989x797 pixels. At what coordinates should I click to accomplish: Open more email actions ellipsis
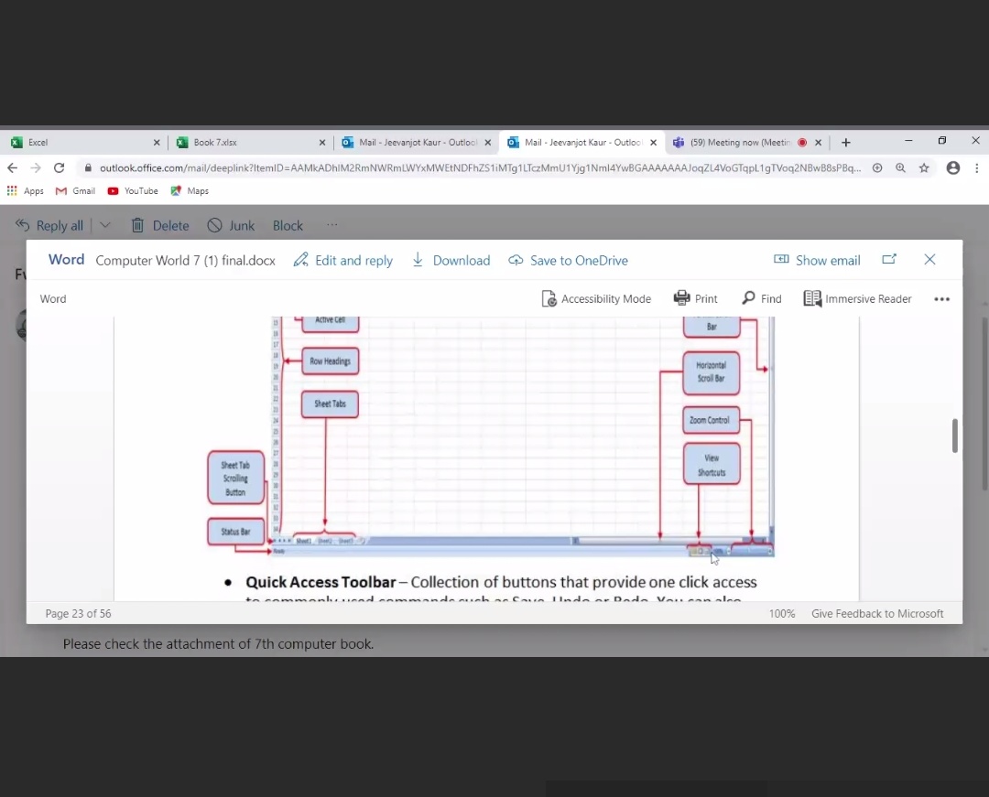point(332,224)
